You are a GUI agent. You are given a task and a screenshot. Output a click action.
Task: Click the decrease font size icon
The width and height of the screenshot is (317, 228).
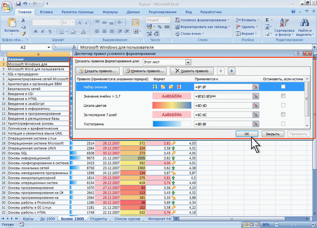pos(86,22)
